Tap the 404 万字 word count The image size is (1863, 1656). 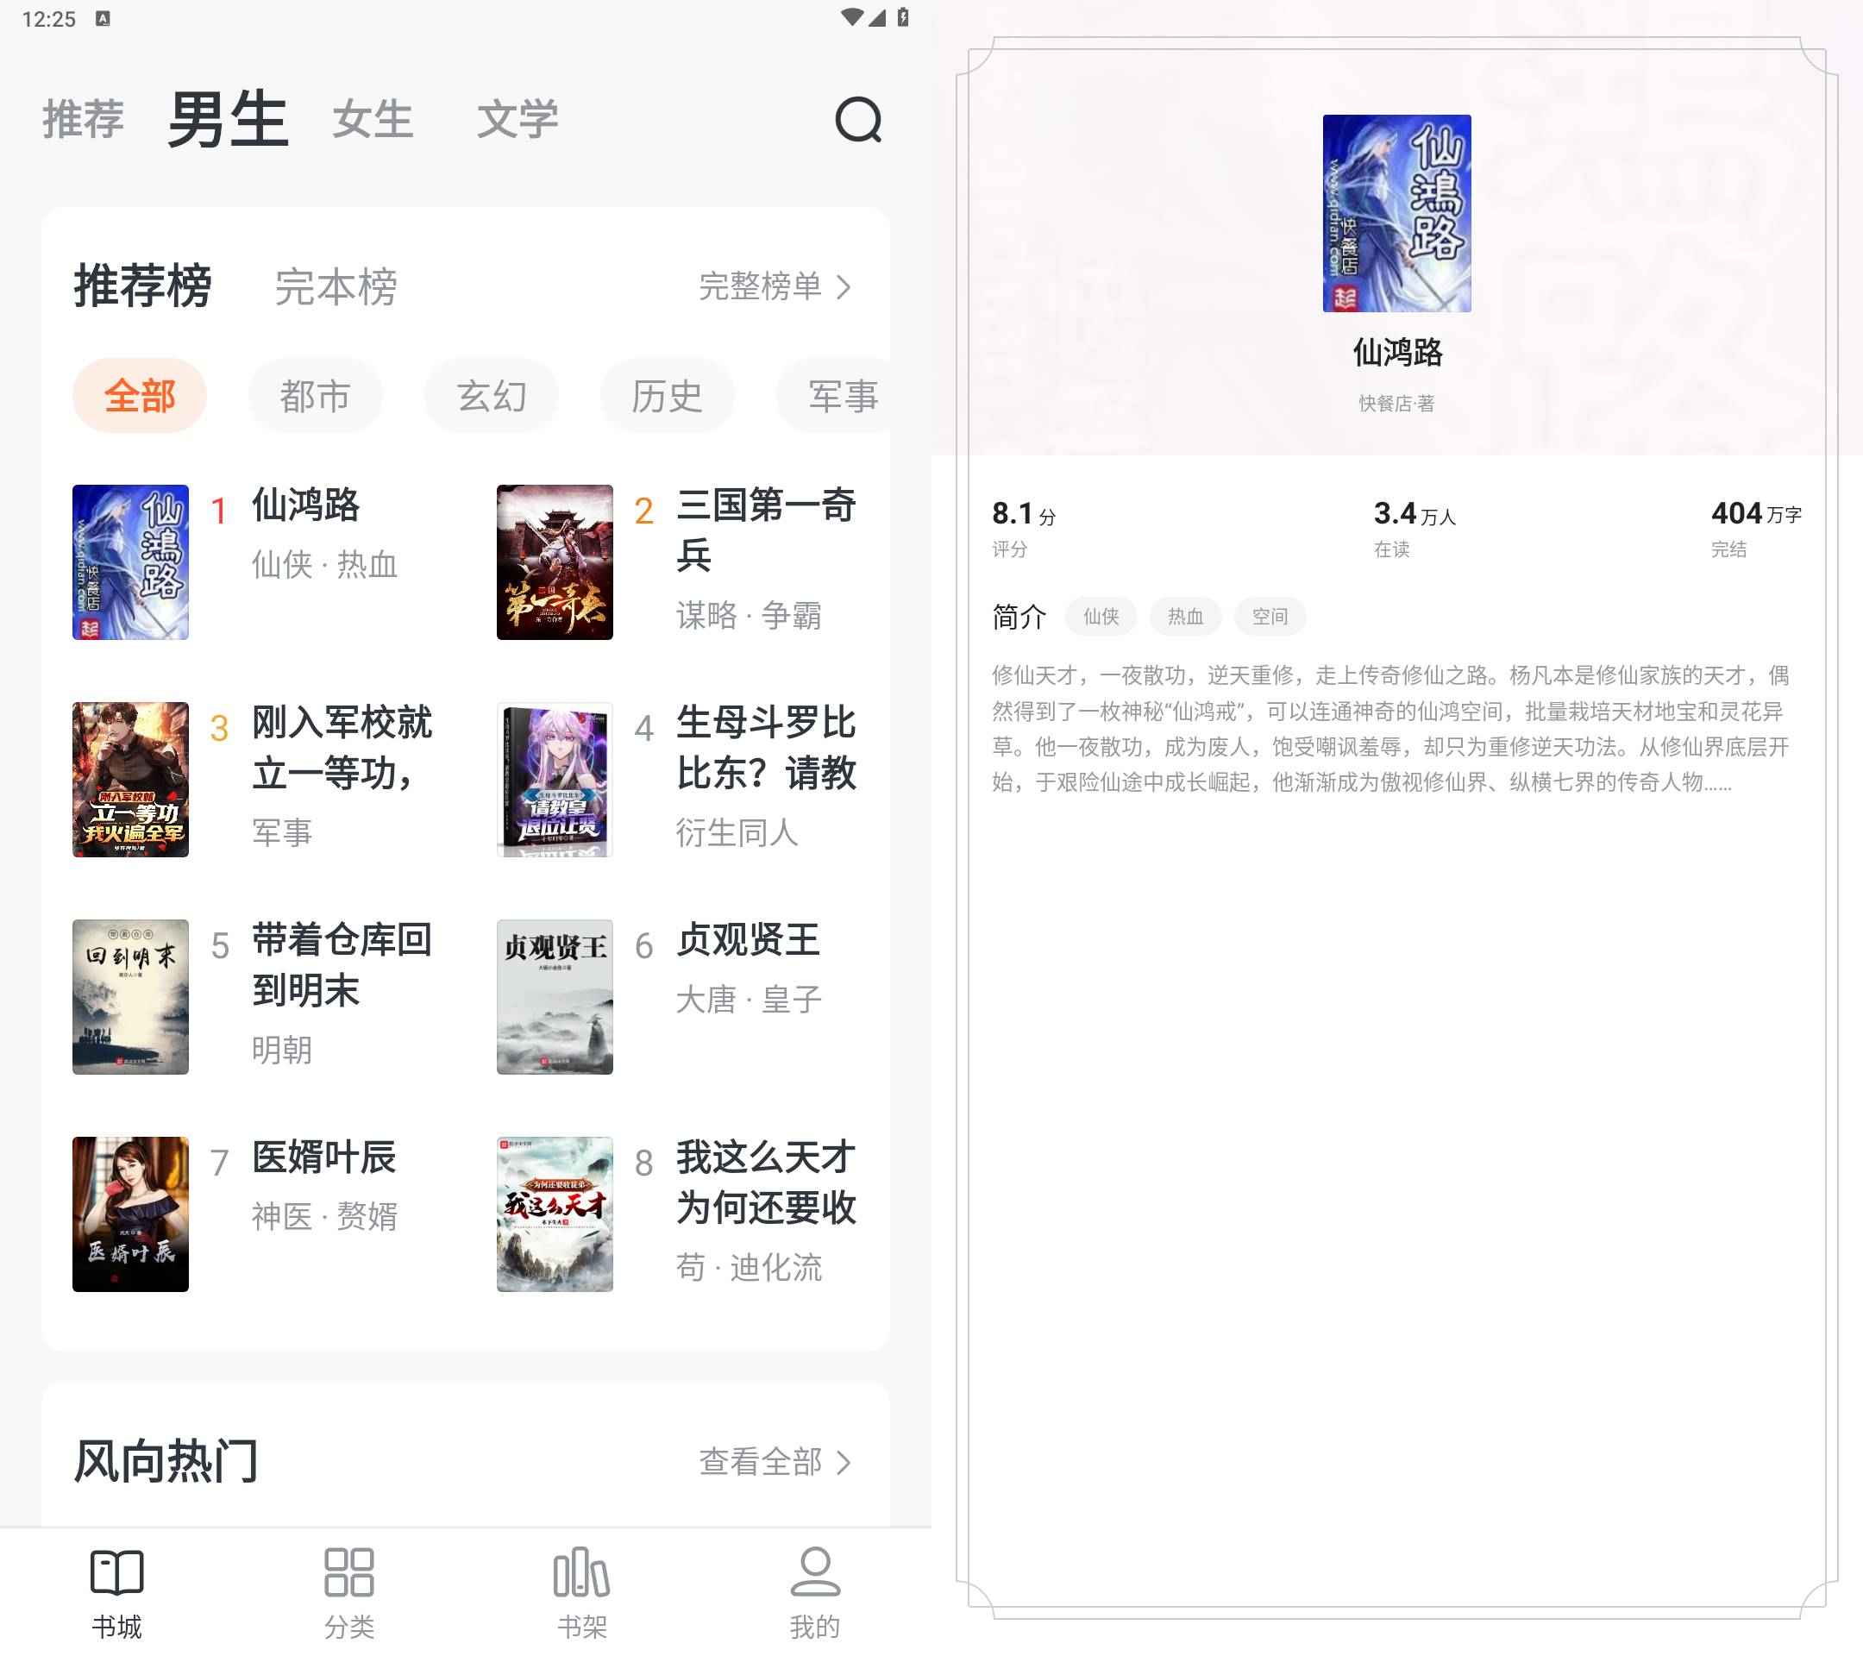[1756, 514]
